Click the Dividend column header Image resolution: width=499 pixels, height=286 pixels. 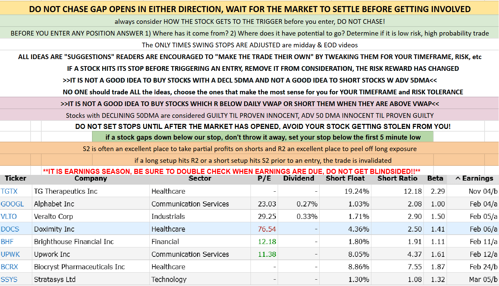tap(299, 178)
